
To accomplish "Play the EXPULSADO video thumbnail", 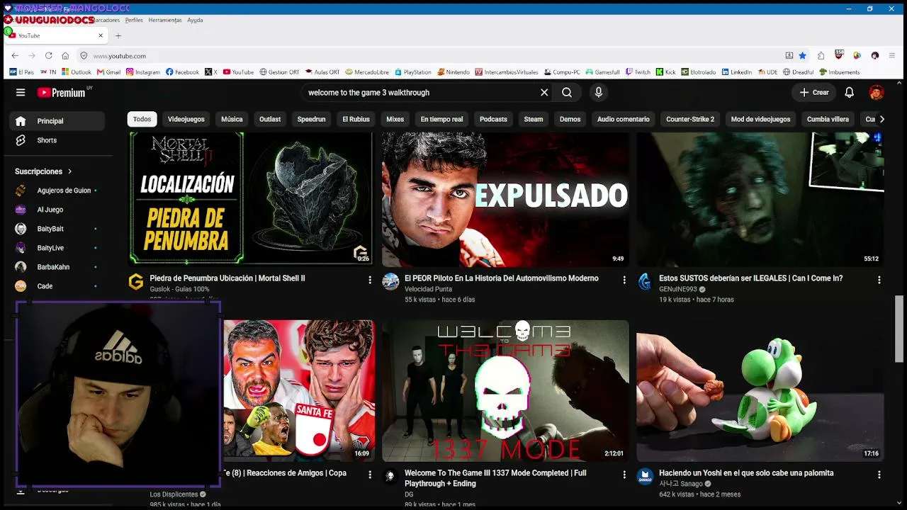I will pos(505,199).
